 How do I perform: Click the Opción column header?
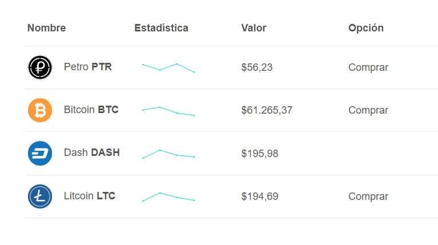366,28
